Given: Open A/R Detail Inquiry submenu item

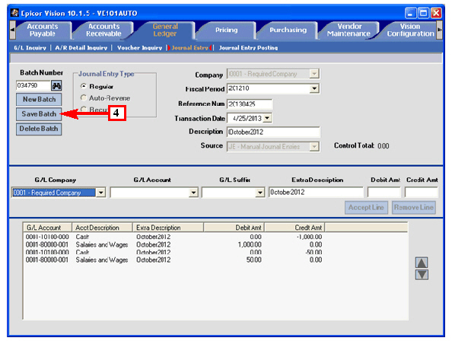Looking at the screenshot, I should (81, 48).
